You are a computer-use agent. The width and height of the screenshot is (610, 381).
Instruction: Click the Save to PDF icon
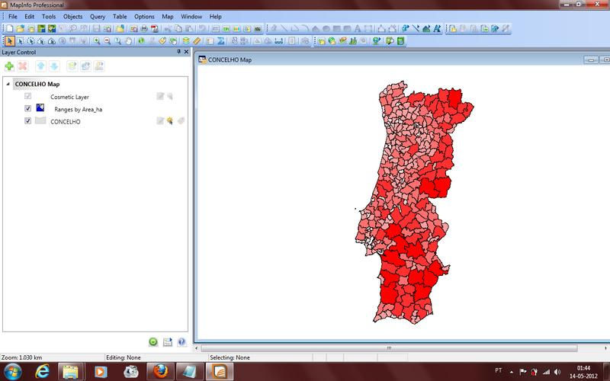[x=155, y=28]
